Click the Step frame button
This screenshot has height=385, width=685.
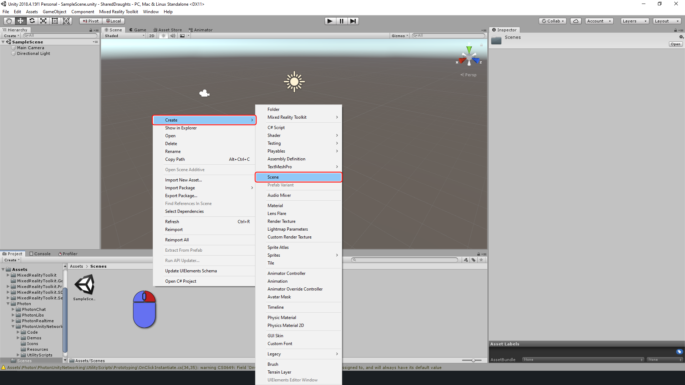(353, 21)
